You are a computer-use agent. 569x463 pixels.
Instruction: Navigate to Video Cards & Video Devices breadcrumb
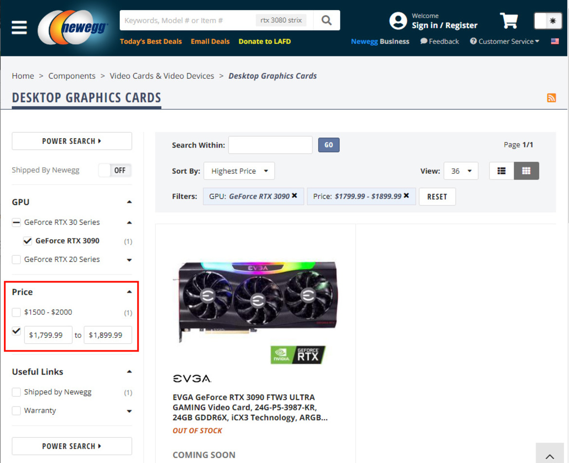click(162, 76)
